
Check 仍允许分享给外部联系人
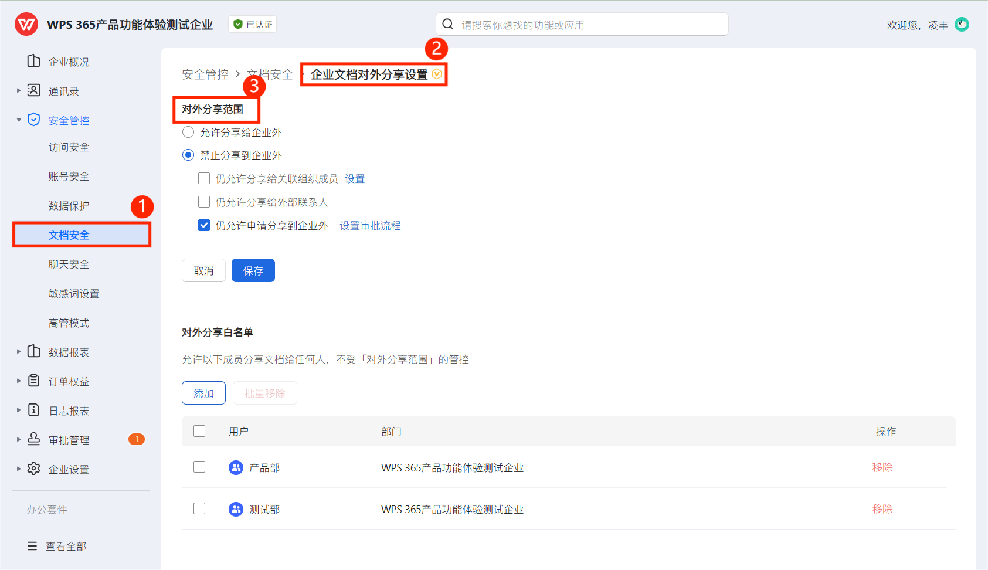click(204, 202)
